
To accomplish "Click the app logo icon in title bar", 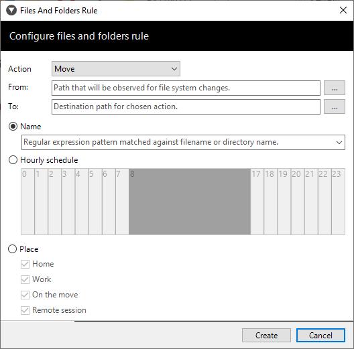I will (x=11, y=10).
